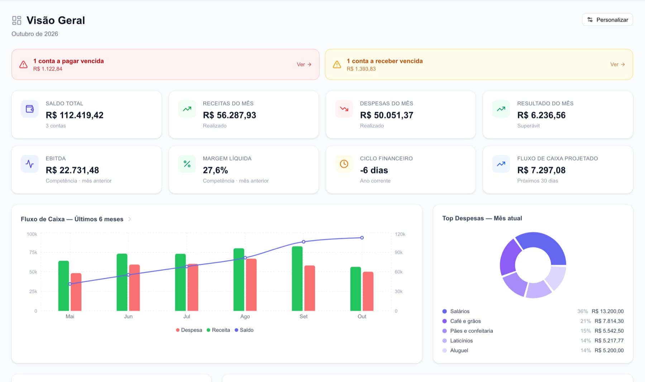Toggle Despesa series in chart legend

(189, 330)
